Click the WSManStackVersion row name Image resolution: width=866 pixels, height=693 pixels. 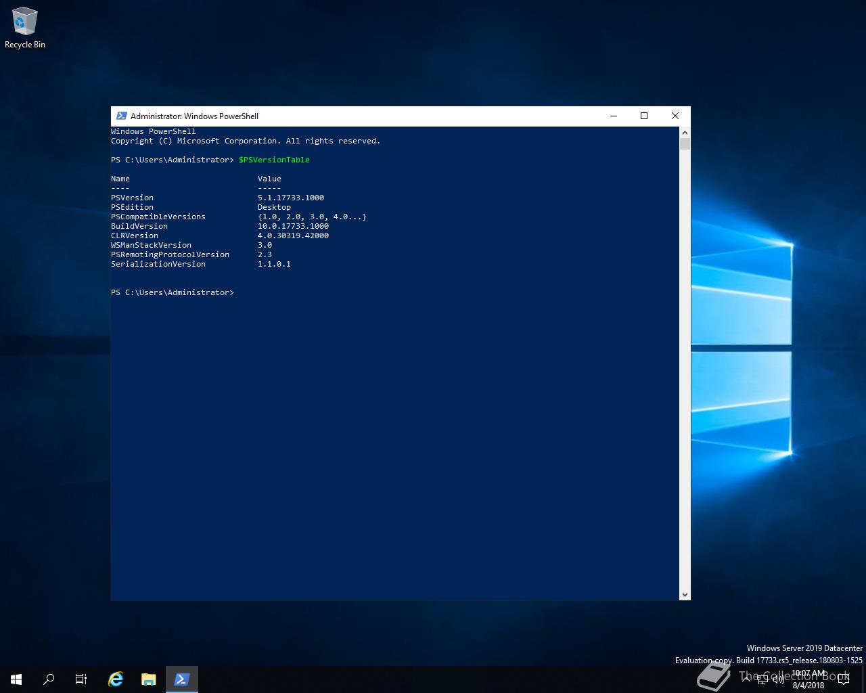coord(152,245)
